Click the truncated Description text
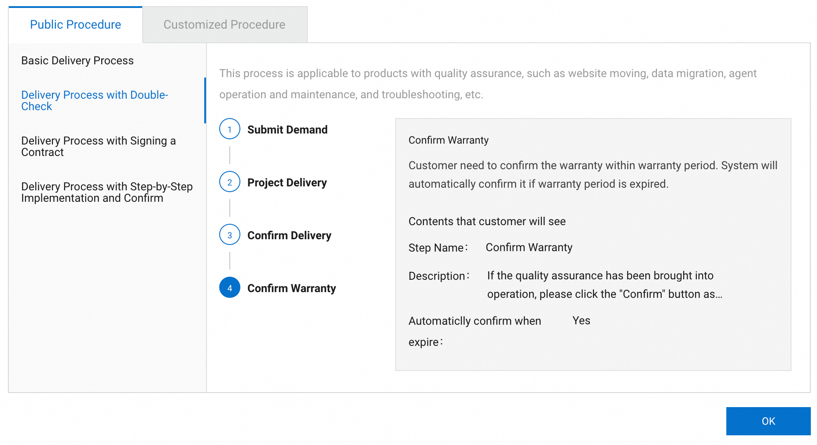 pos(604,285)
